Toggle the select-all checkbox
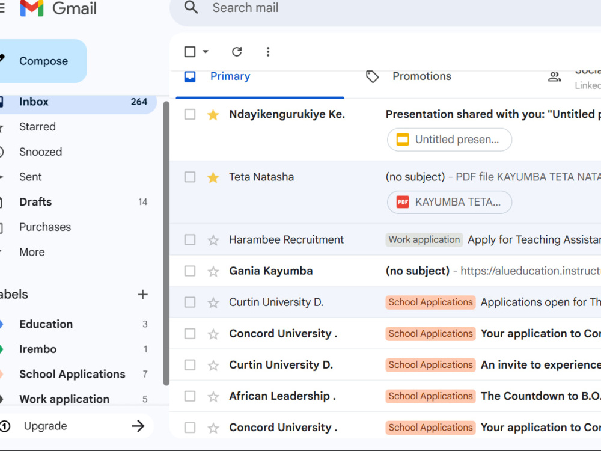Screen dimensions: 601x451 click(x=190, y=51)
